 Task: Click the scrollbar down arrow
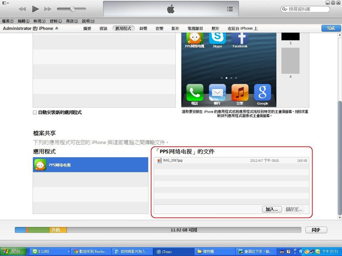tap(340, 217)
